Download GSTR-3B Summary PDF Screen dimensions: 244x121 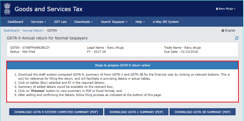coord(203,112)
